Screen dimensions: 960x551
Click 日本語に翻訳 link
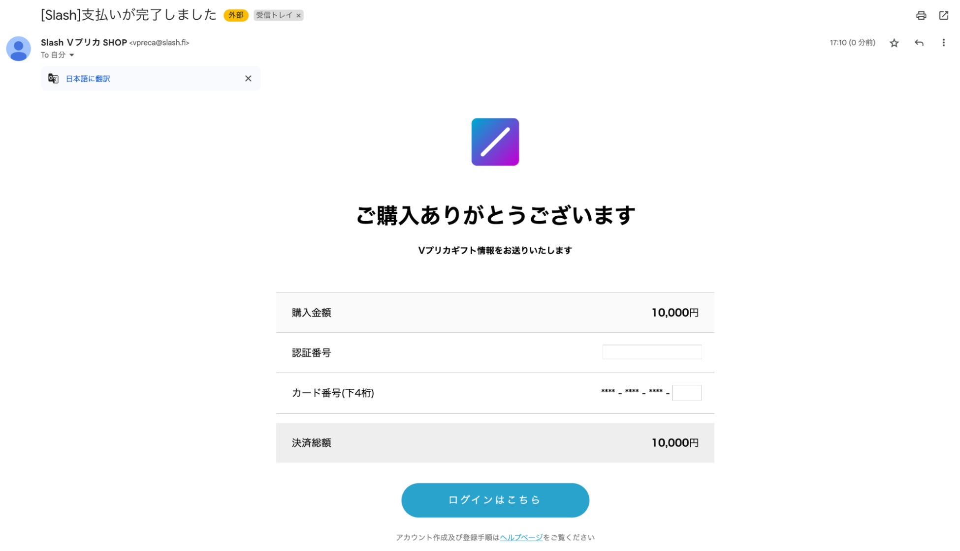[x=88, y=79]
